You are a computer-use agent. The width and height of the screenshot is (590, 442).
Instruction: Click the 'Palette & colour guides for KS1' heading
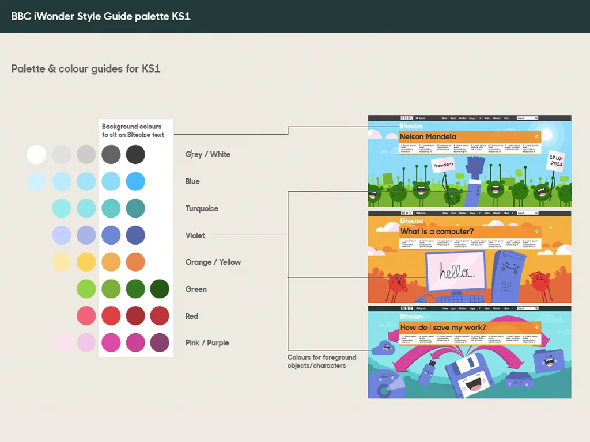tap(86, 69)
